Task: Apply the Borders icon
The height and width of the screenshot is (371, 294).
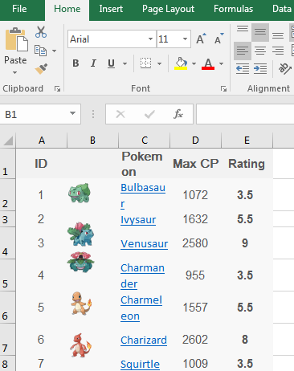Action: coord(146,63)
